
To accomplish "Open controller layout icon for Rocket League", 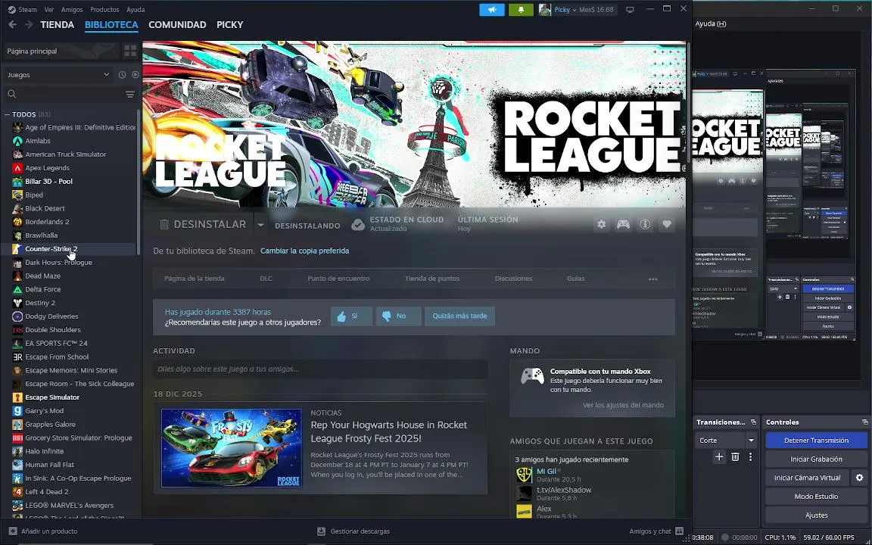I will [x=623, y=224].
